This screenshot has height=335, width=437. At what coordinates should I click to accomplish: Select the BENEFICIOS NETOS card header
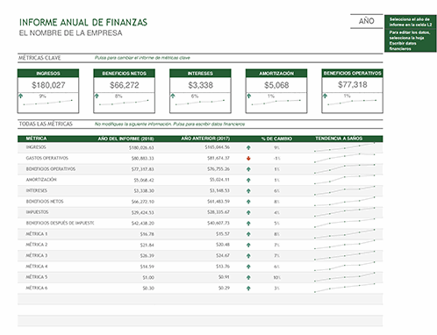(125, 74)
